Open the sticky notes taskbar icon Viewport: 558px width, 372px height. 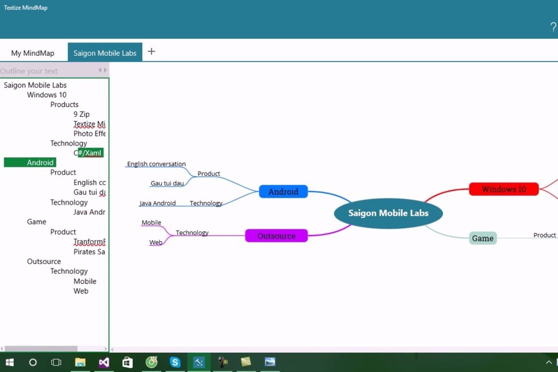246,362
